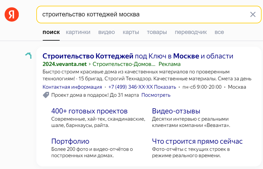Open the 'видео' tab
Viewport: 263px width, 169px height.
[x=106, y=32]
